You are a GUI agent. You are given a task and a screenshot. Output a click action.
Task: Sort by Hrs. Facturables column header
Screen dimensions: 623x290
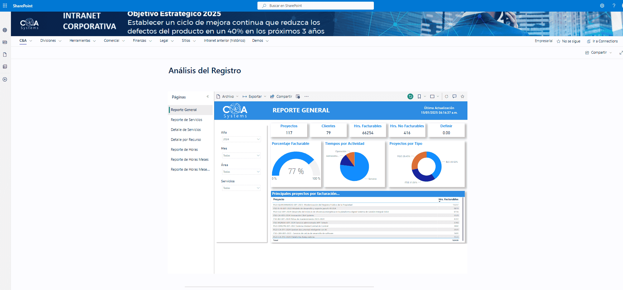(x=449, y=200)
